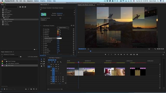Click the Play button in Program monitor
The height and width of the screenshot is (93, 166).
click(x=121, y=55)
